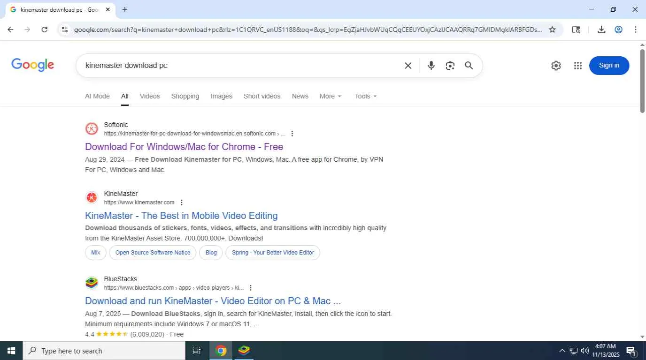646x360 pixels.
Task: Switch to Shopping results
Action: click(185, 96)
